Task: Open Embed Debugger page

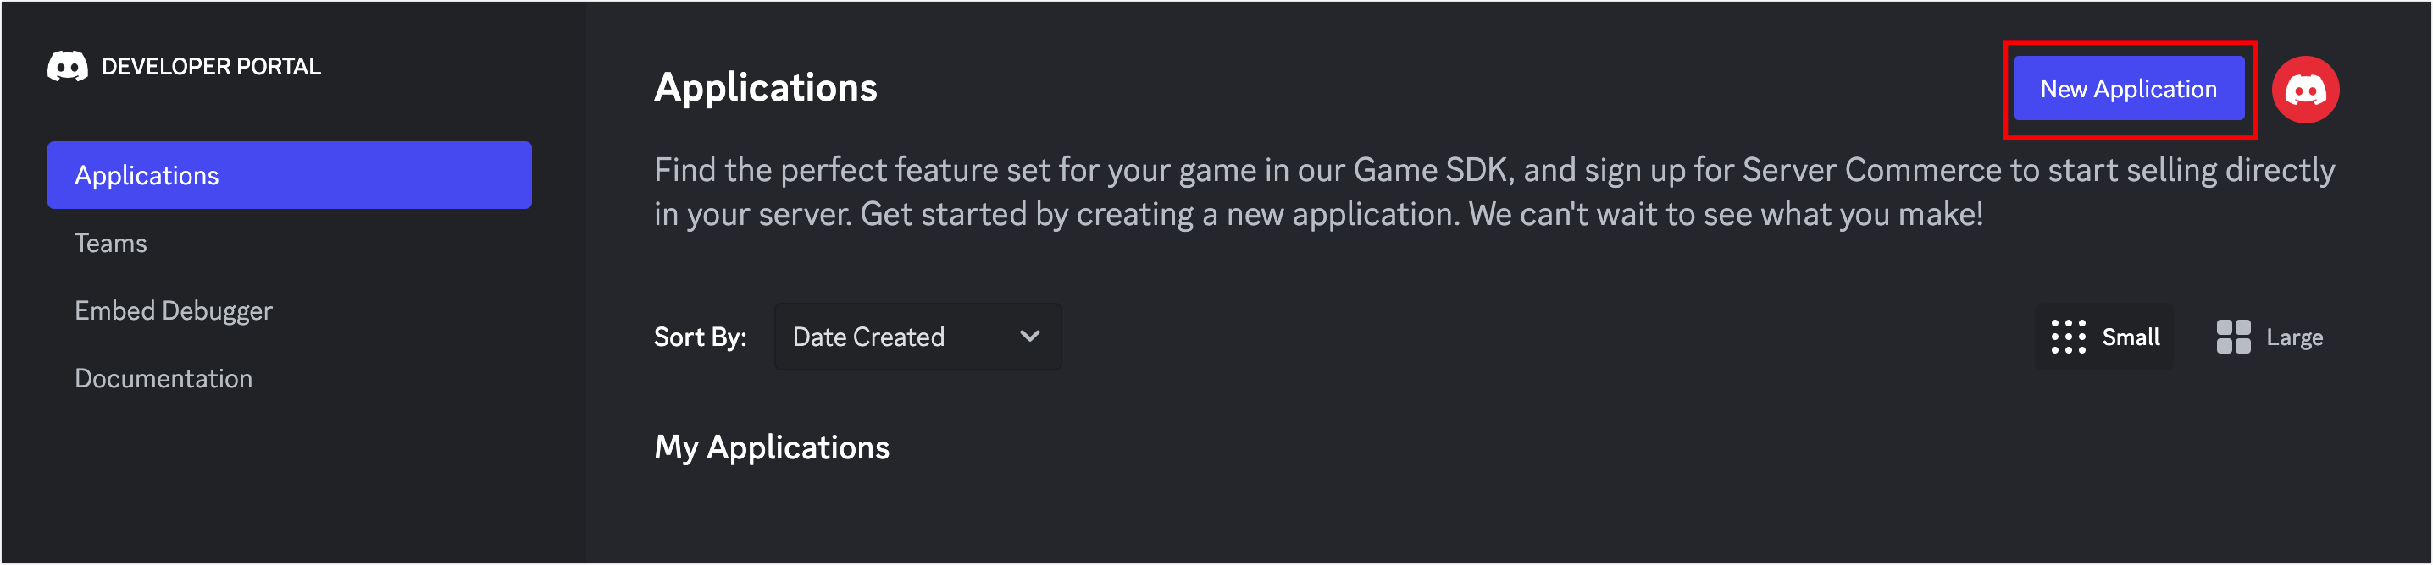Action: (x=173, y=311)
